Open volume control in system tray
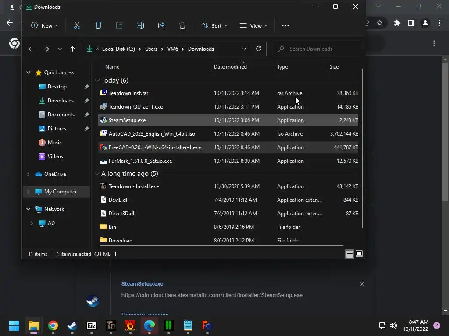Screen dimensions: 449x336 click(393, 325)
